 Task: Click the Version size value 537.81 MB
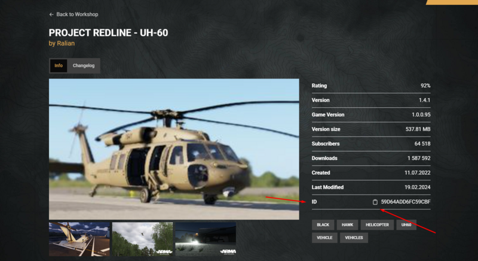coord(418,129)
